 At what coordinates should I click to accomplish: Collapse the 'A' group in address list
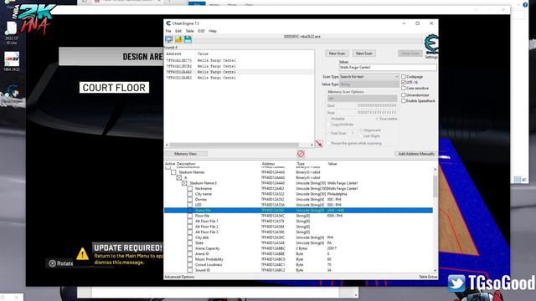178,178
